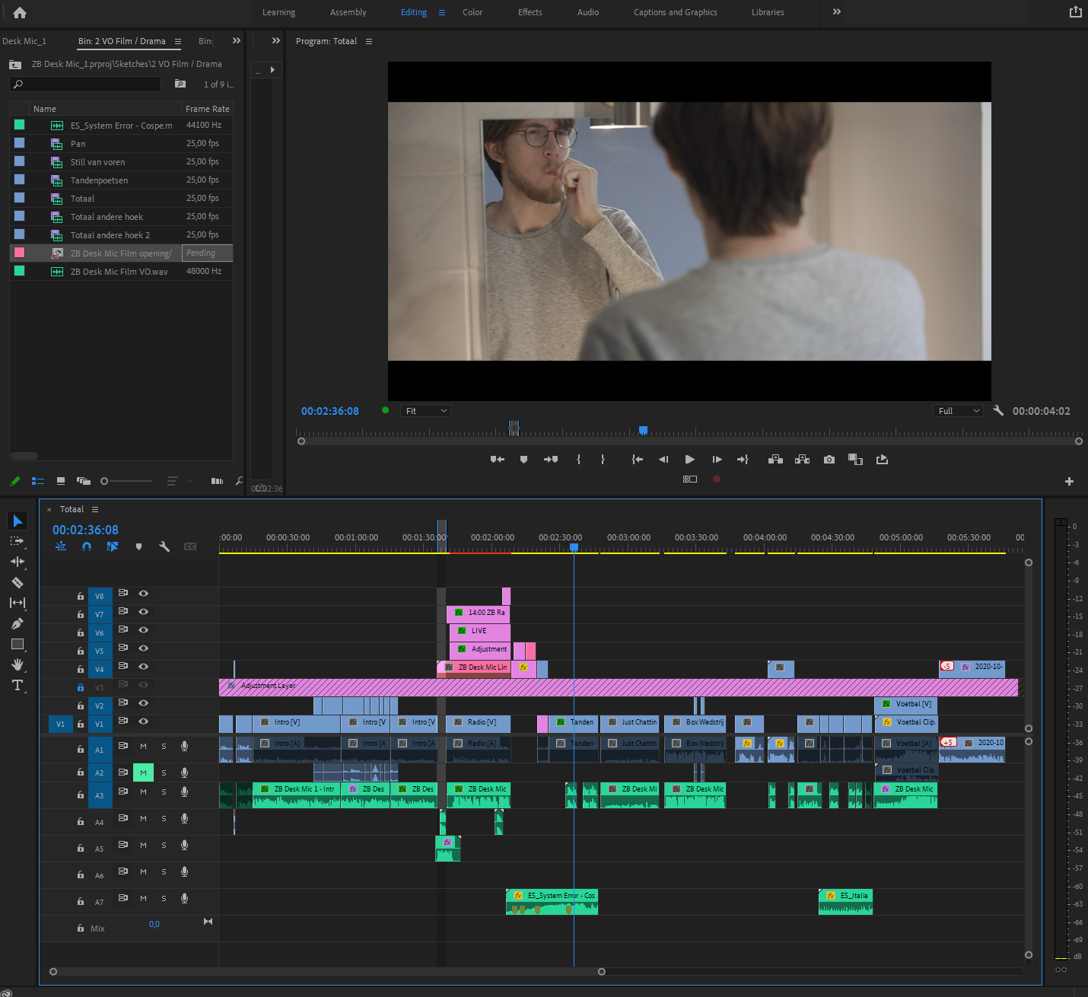
Task: Open Editing workspace menu icon
Action: pos(442,12)
